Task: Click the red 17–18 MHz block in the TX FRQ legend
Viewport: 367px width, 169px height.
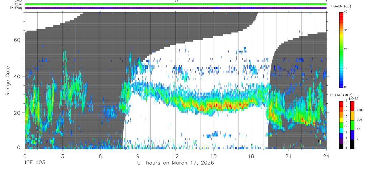Action: (341, 104)
